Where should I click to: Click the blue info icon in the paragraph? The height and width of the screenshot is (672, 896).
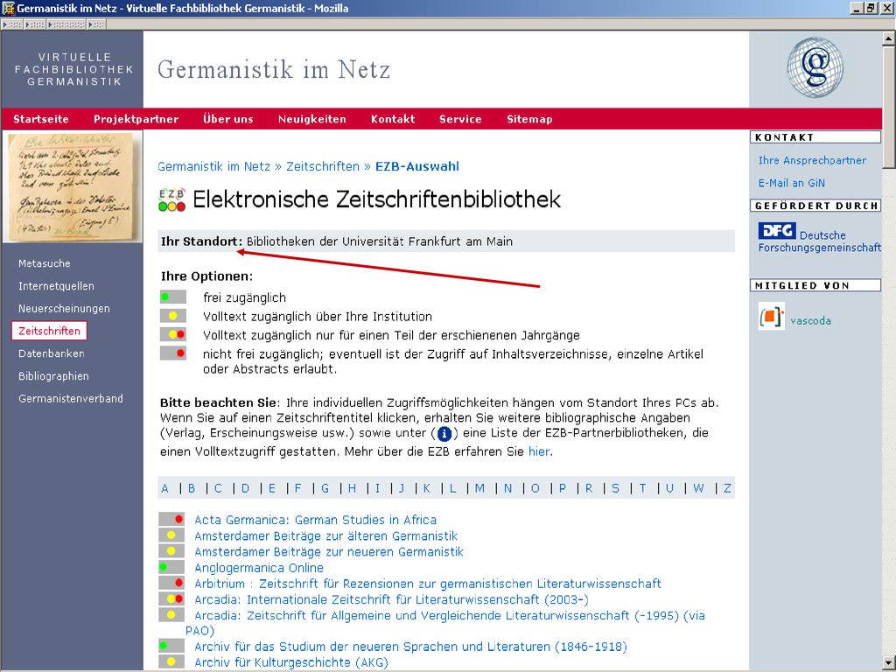(444, 434)
